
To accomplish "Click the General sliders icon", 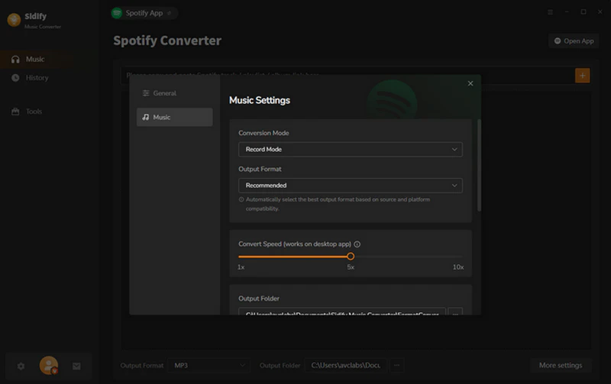I will (x=146, y=93).
